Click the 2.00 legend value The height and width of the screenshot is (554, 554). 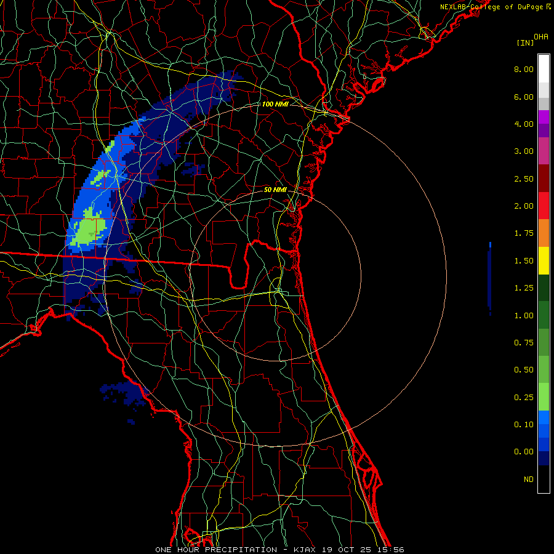coord(524,206)
